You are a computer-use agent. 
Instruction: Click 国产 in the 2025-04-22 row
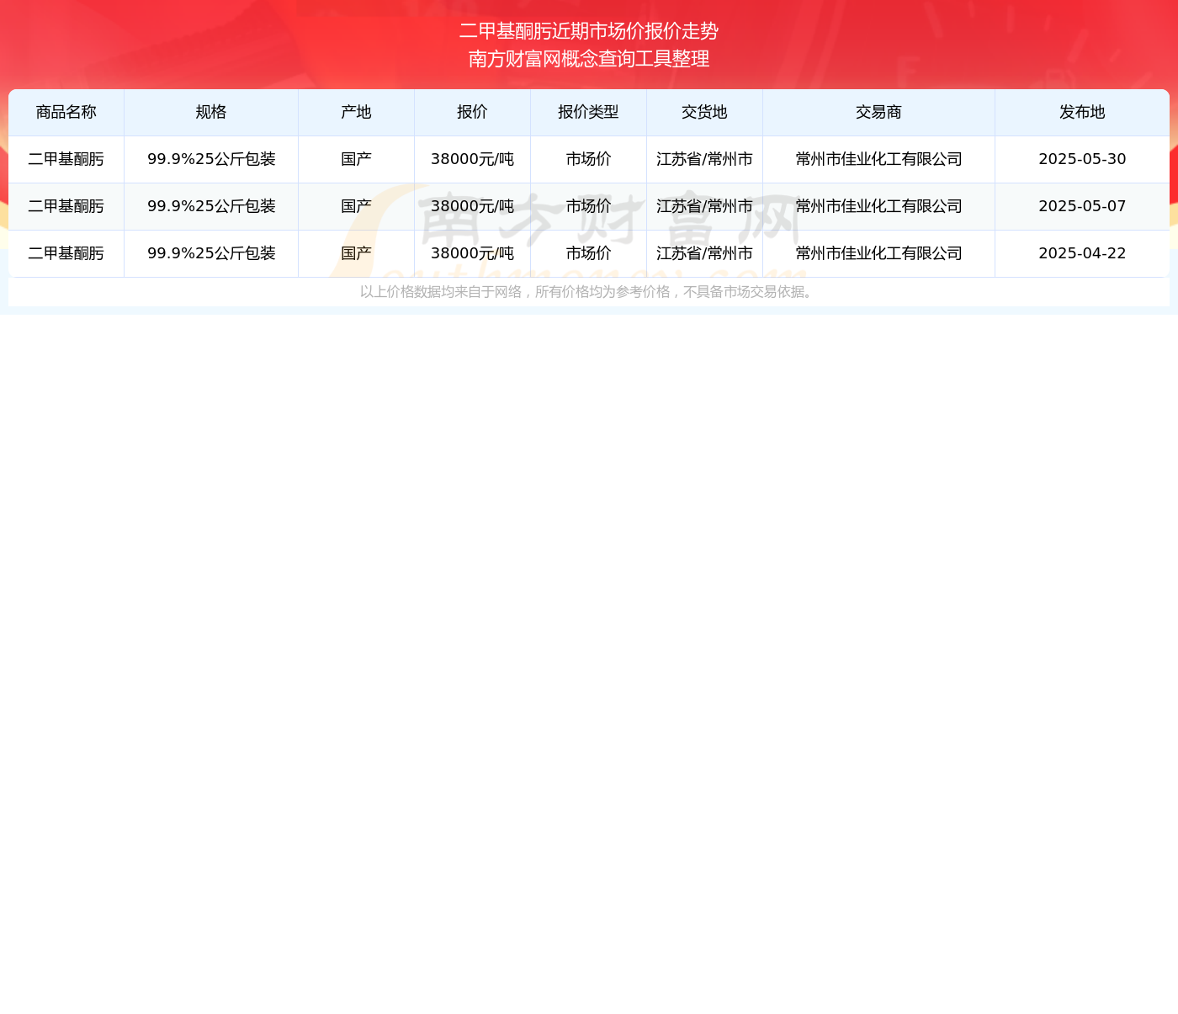[356, 253]
